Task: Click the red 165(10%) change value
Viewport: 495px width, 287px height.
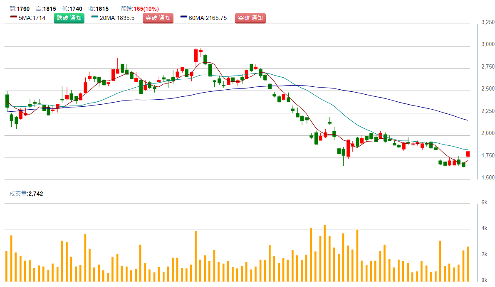Action: [146, 9]
